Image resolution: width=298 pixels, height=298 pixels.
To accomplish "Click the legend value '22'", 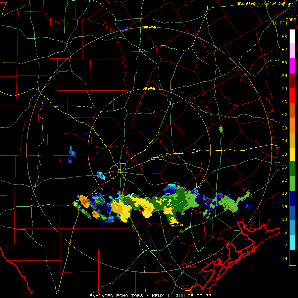I will point(284,180).
